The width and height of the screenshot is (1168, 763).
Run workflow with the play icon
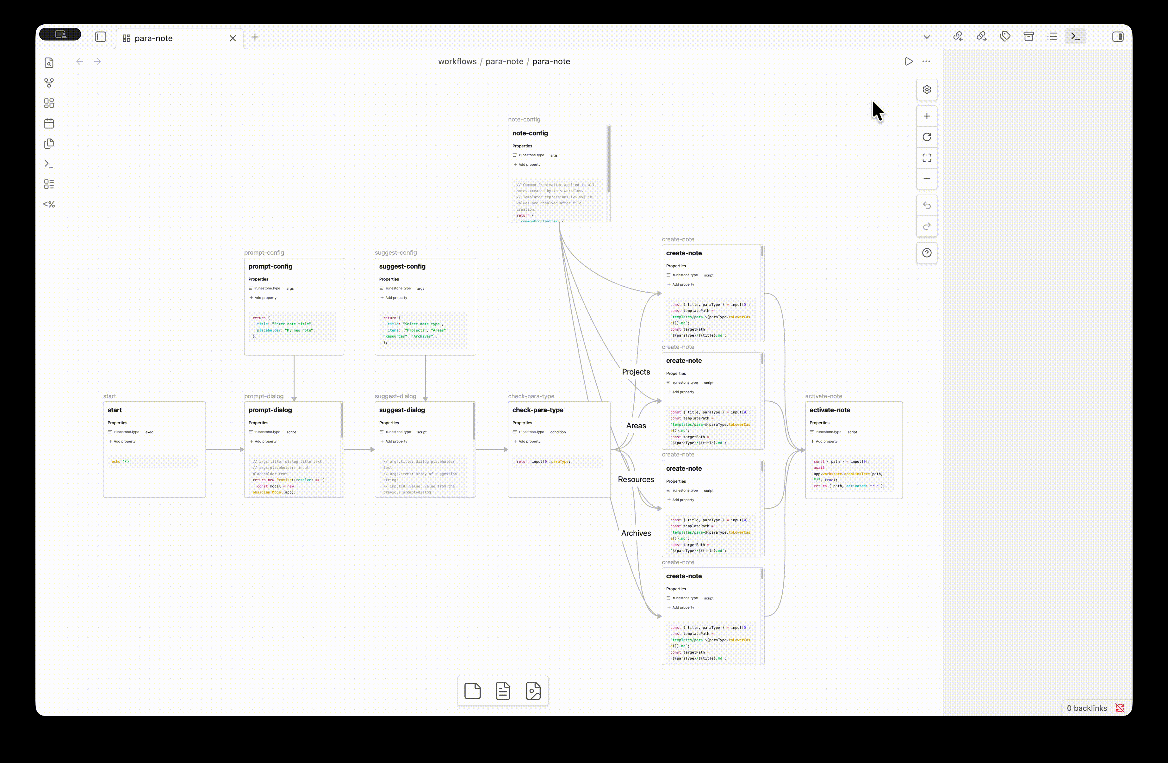pyautogui.click(x=908, y=61)
